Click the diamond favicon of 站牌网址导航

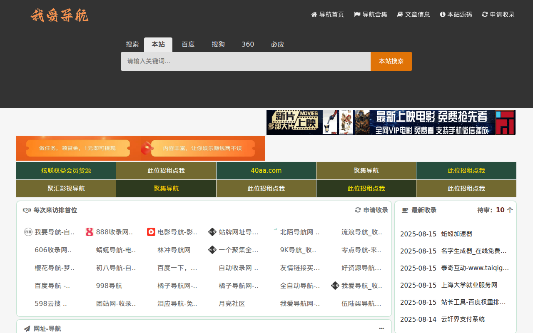click(x=212, y=232)
